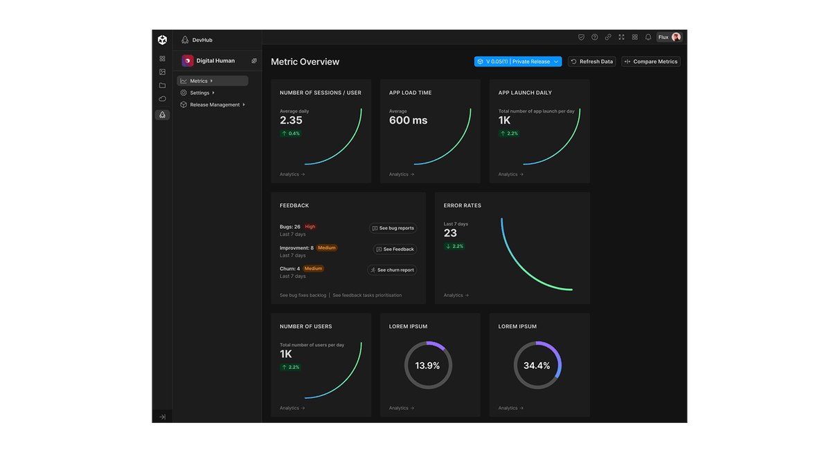This screenshot has height=452, width=831.
Task: Collapse sidebar with bottom-left arrow icon
Action: (162, 417)
